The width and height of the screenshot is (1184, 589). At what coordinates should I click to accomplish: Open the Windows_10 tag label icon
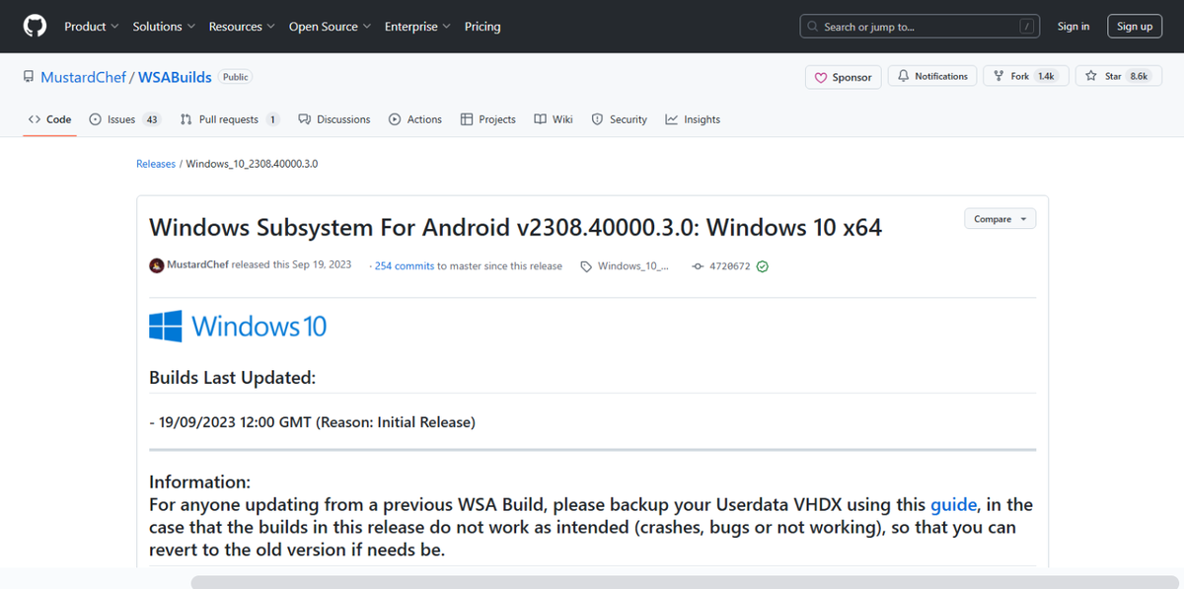point(586,266)
